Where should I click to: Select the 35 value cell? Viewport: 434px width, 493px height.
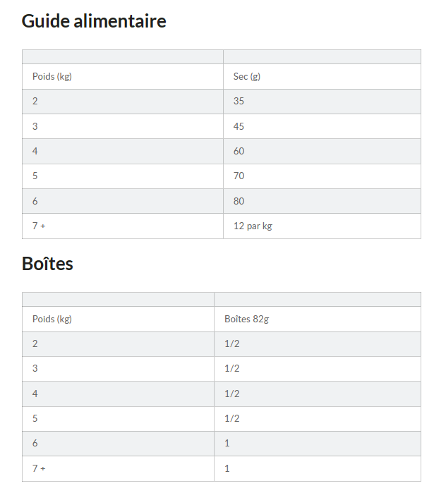pos(239,101)
